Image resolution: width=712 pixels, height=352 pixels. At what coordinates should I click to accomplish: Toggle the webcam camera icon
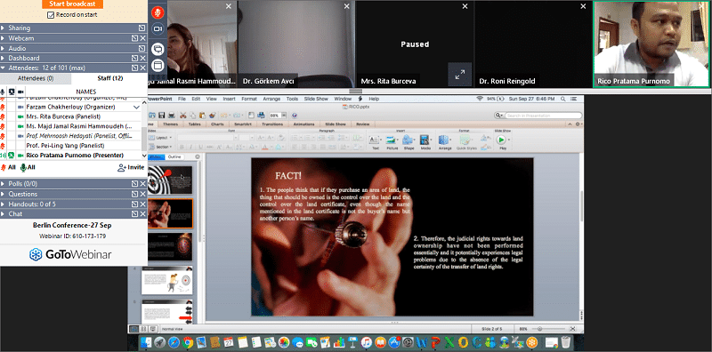pyautogui.click(x=158, y=29)
